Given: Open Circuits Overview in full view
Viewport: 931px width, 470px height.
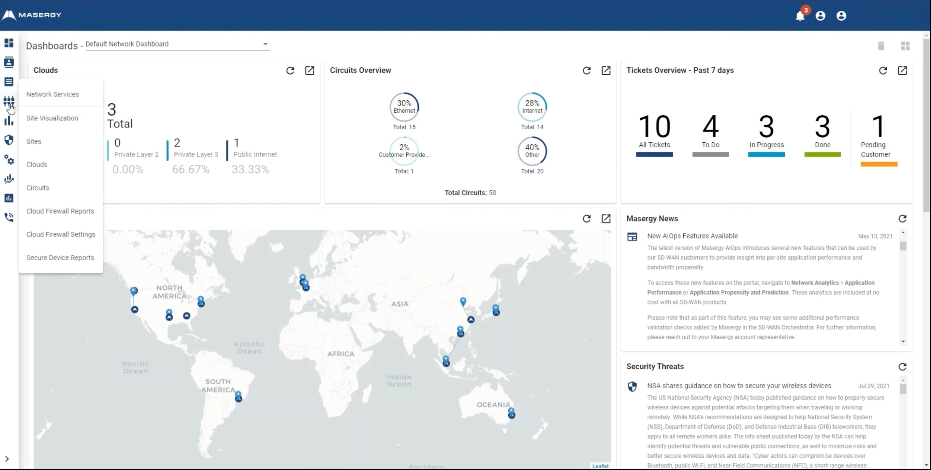Looking at the screenshot, I should [606, 70].
